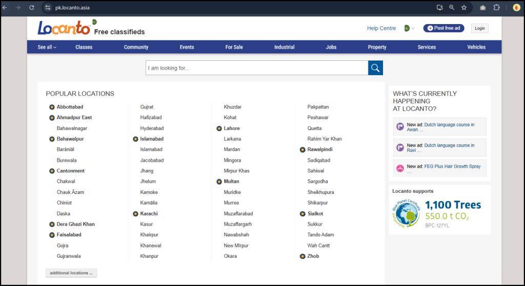Click the install app icon in address bar
Viewport: 525px width, 286px height.
tap(439, 8)
